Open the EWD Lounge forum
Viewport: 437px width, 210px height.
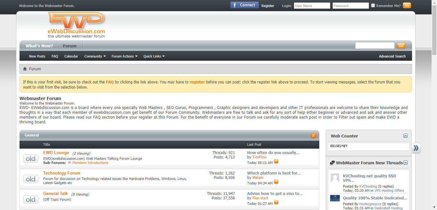point(56,153)
